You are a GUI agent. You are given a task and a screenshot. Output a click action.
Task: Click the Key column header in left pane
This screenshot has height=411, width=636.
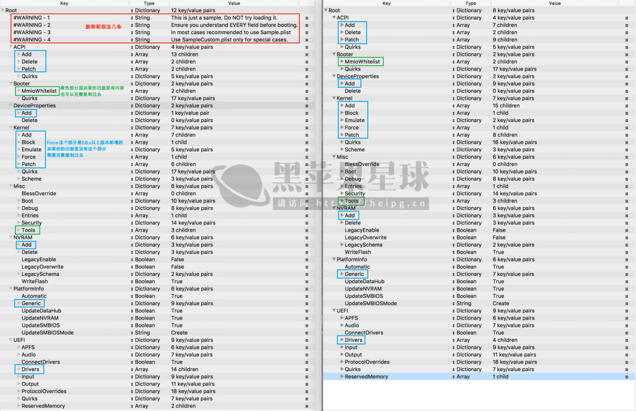click(64, 3)
